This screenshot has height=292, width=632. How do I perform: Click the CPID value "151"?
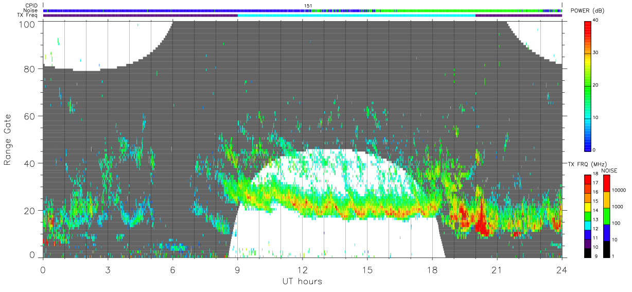click(x=308, y=6)
